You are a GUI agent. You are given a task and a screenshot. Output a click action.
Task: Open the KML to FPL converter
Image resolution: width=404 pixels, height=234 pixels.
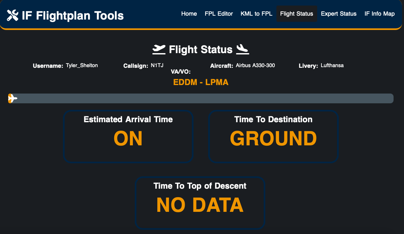256,14
